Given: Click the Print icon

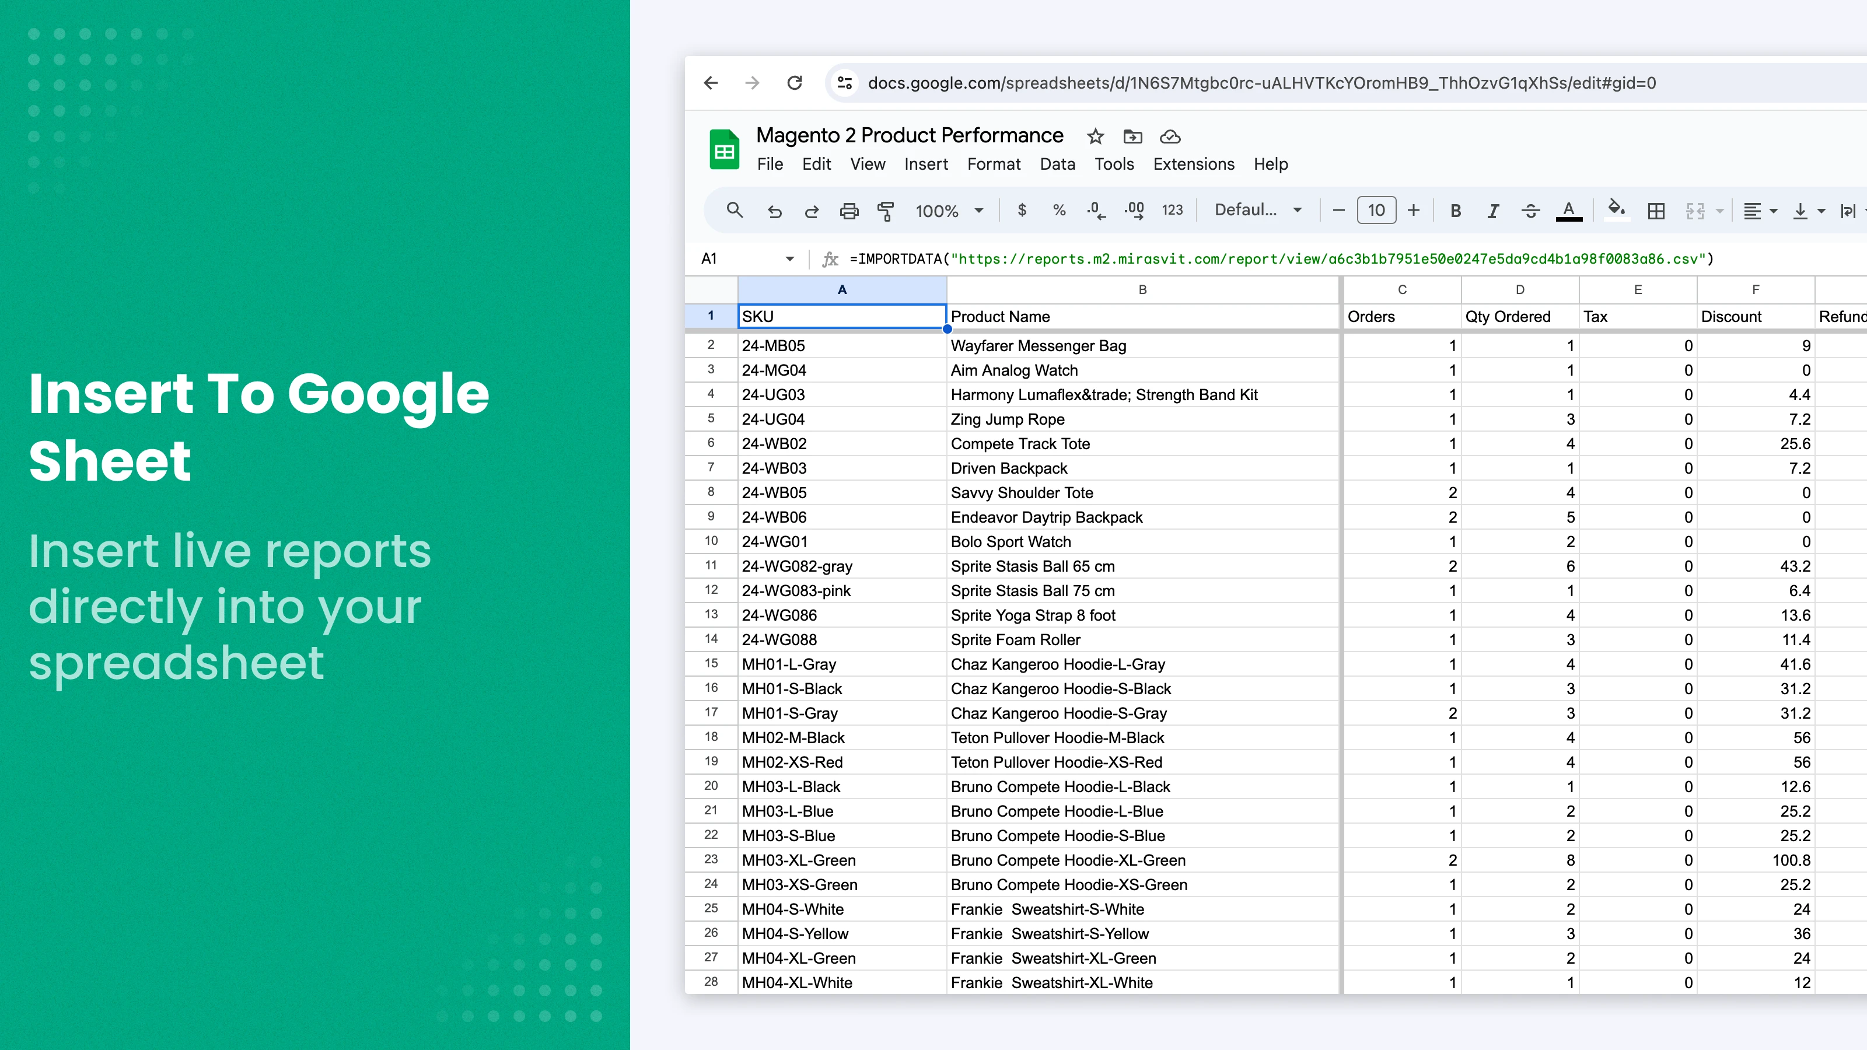Looking at the screenshot, I should tap(849, 210).
